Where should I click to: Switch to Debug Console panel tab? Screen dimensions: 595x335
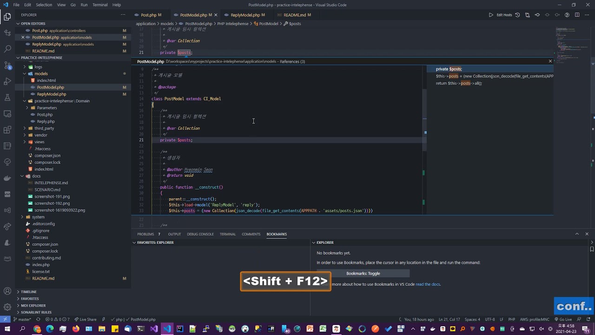pos(200,234)
